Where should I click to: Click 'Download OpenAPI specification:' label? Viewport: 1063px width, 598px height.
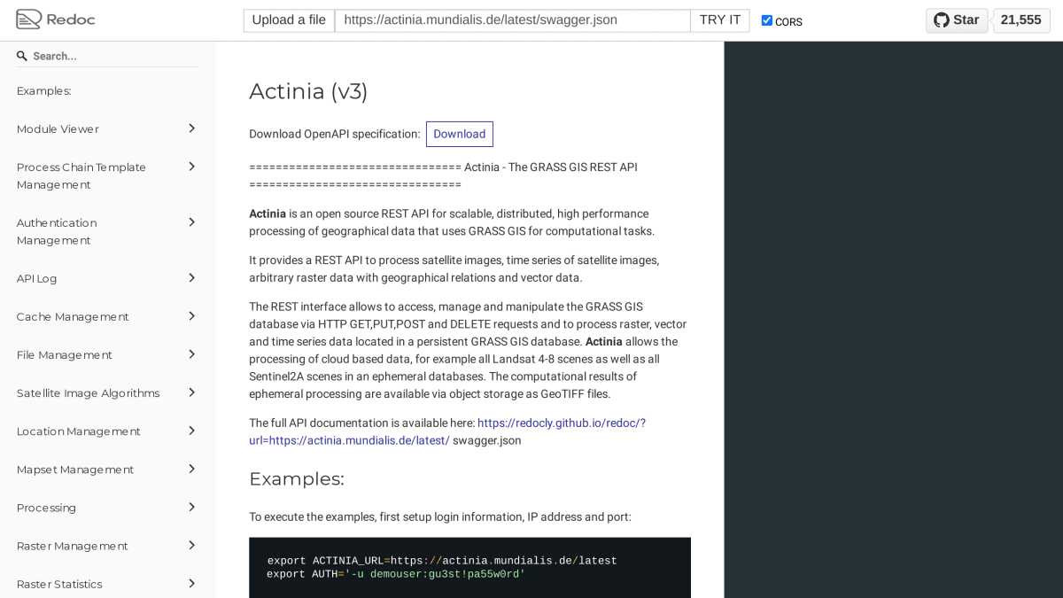click(335, 134)
